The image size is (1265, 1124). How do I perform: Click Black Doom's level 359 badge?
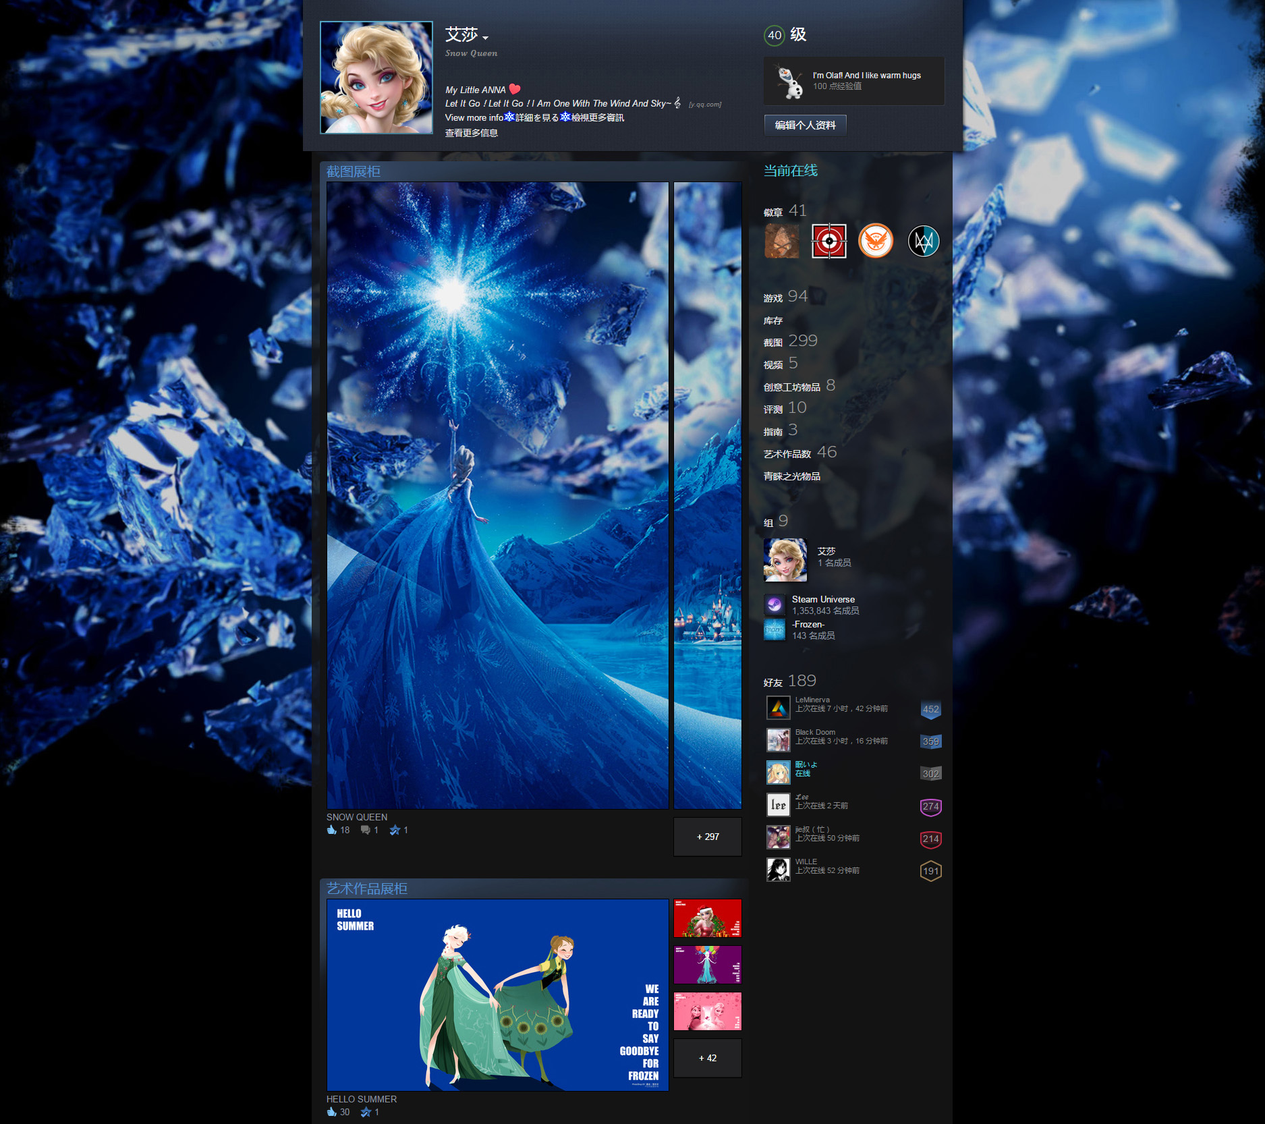[x=930, y=741]
